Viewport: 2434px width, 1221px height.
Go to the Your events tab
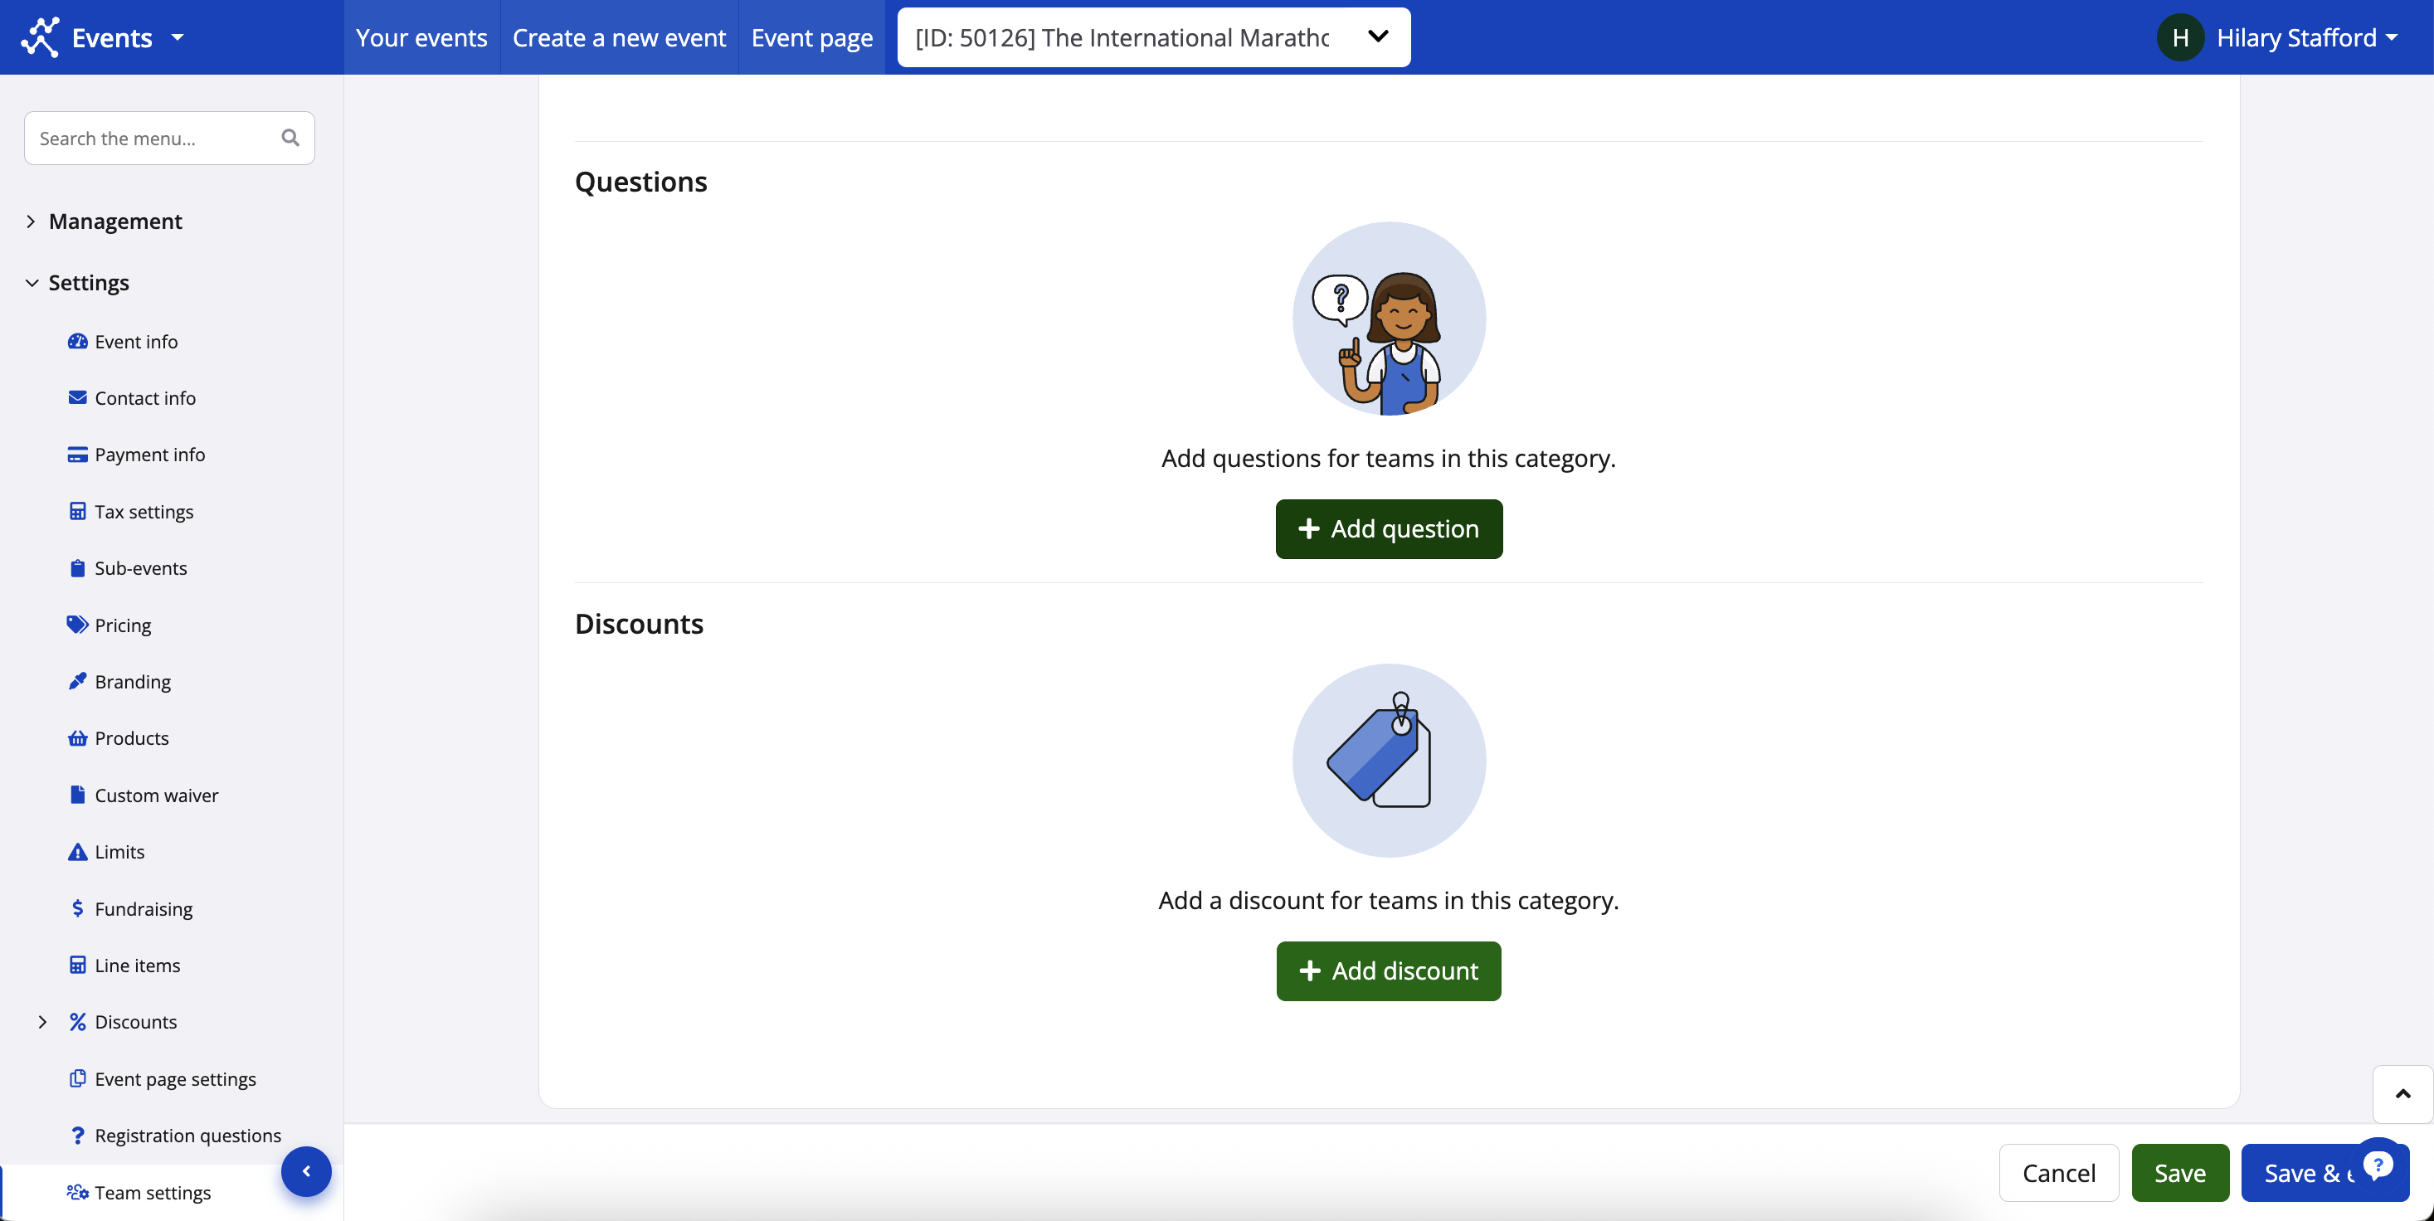pos(421,38)
